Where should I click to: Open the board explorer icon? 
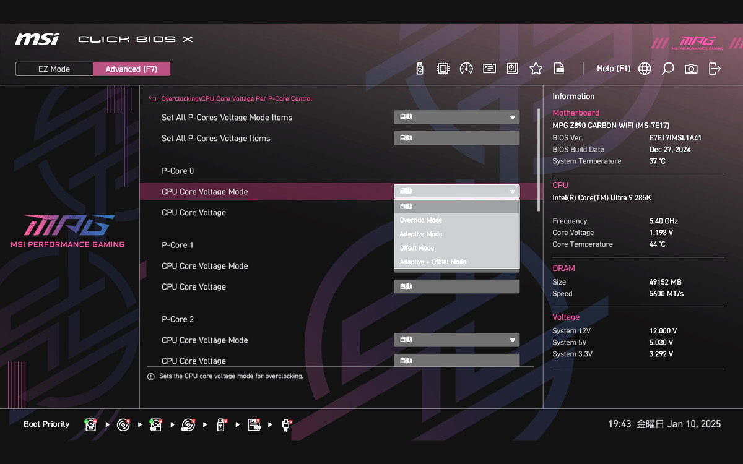513,69
